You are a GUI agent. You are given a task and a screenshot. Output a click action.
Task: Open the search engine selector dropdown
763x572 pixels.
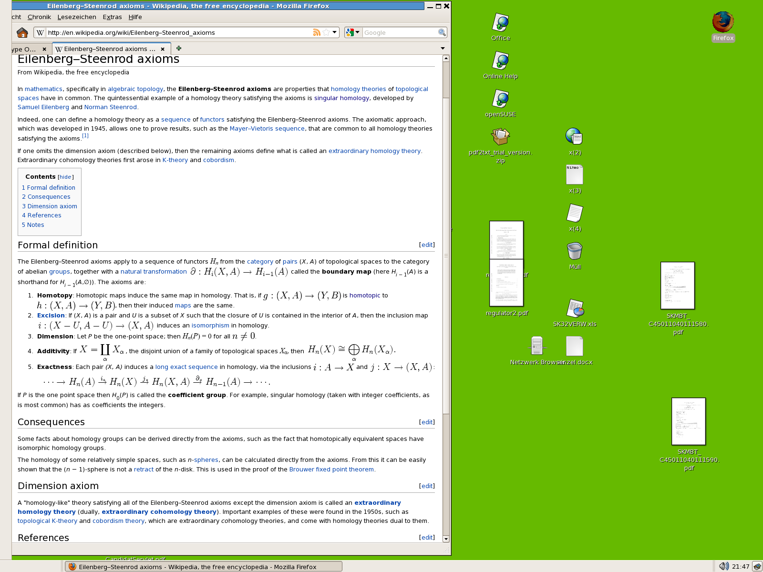[353, 32]
